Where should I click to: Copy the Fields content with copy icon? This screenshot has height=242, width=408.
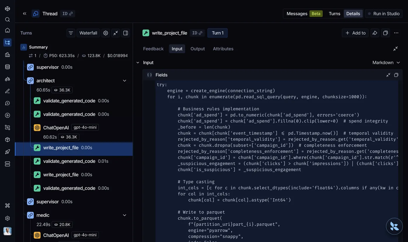coord(396,75)
